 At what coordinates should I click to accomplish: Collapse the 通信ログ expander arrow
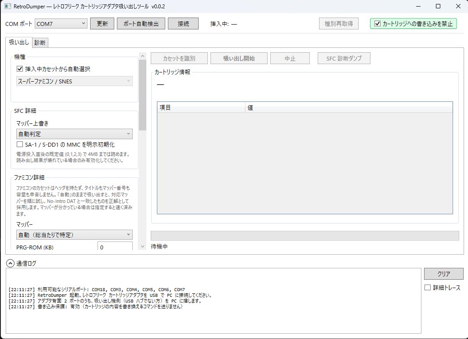10,263
